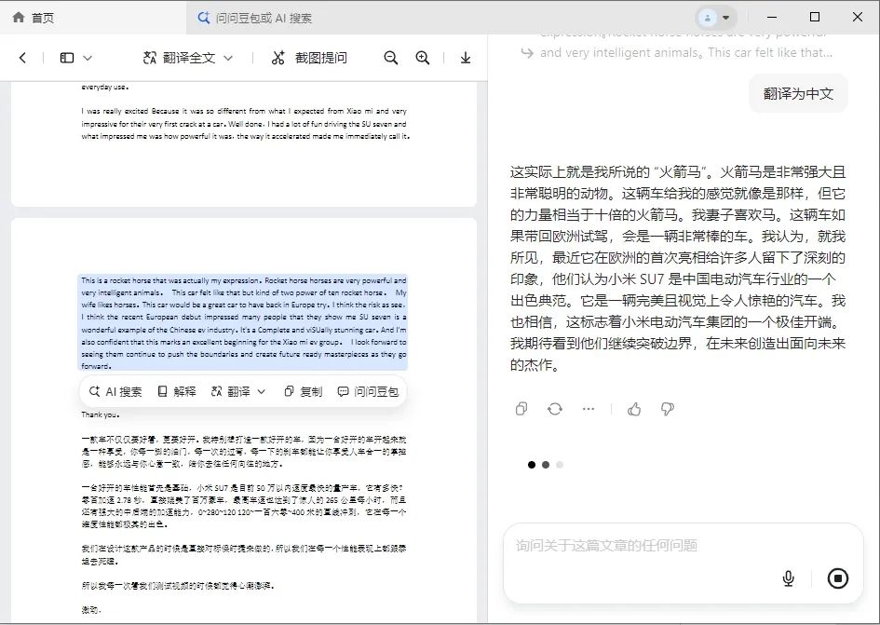
Task: Click the translated 火箭马 response text
Action: pyautogui.click(x=677, y=268)
